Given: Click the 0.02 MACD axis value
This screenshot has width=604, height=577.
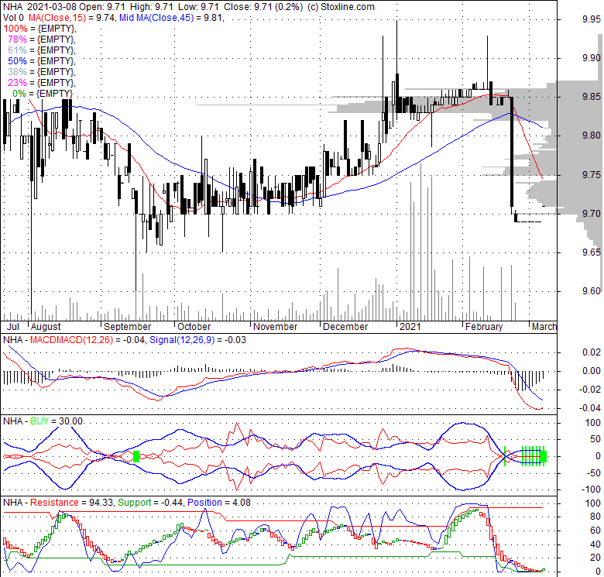Looking at the screenshot, I should point(592,352).
